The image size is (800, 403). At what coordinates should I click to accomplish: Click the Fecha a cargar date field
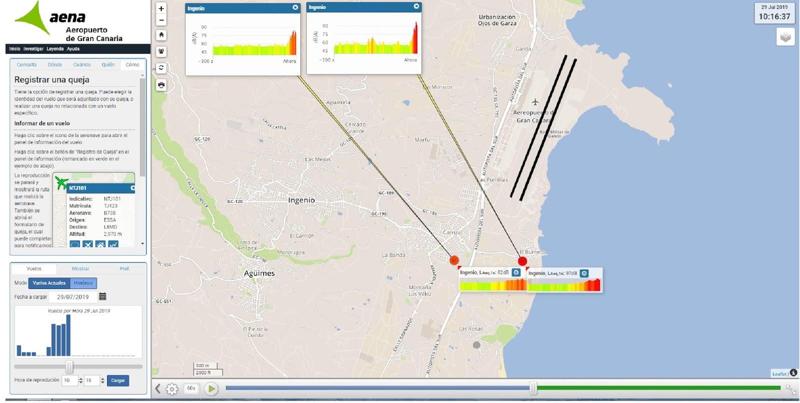(x=73, y=297)
